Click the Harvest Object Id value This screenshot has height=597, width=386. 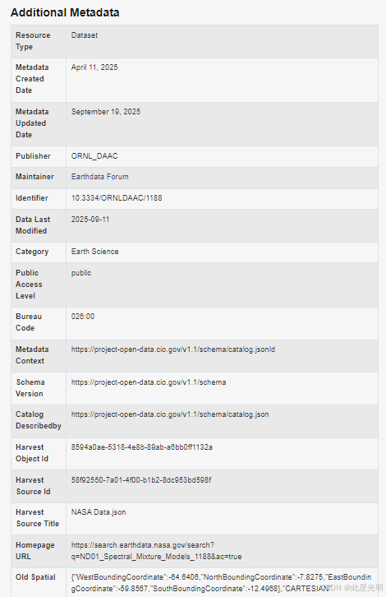point(142,447)
